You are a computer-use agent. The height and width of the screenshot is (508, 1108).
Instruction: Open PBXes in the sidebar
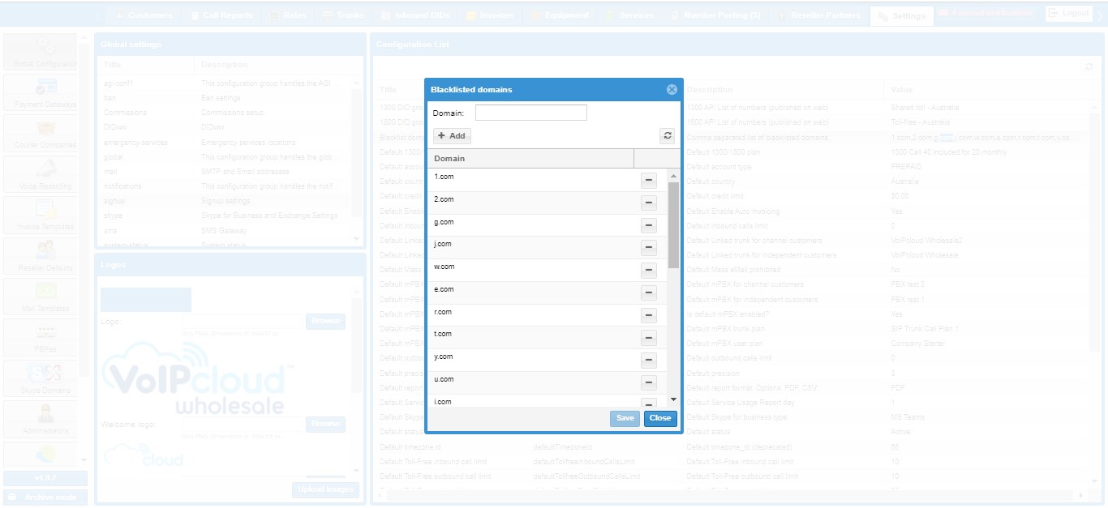[41, 338]
